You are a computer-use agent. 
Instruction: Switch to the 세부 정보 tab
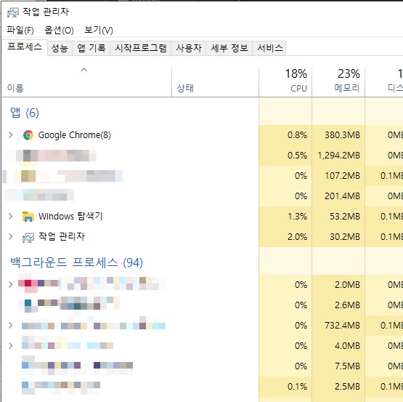click(x=229, y=48)
